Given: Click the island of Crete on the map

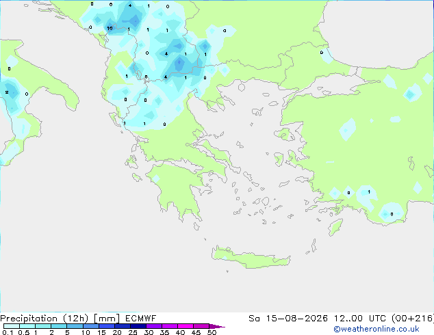Looking at the screenshot, I should 251,258.
